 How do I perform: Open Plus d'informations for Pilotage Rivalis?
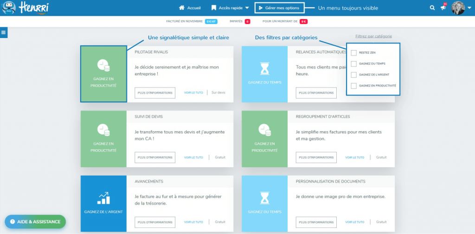click(155, 93)
